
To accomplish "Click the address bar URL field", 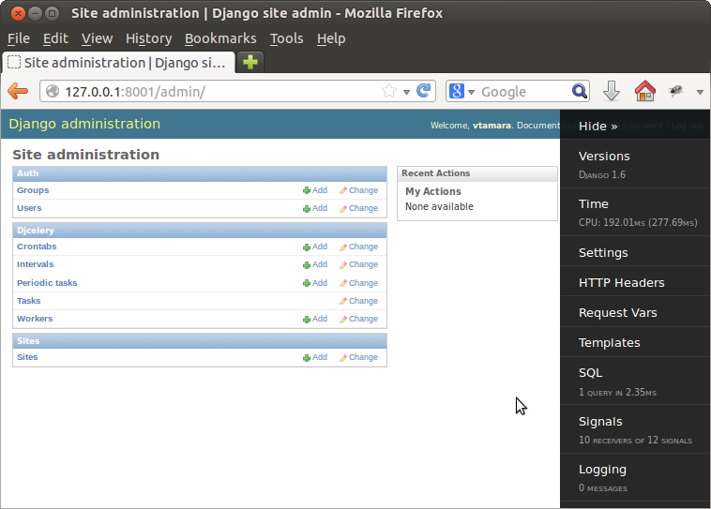I will tap(216, 91).
